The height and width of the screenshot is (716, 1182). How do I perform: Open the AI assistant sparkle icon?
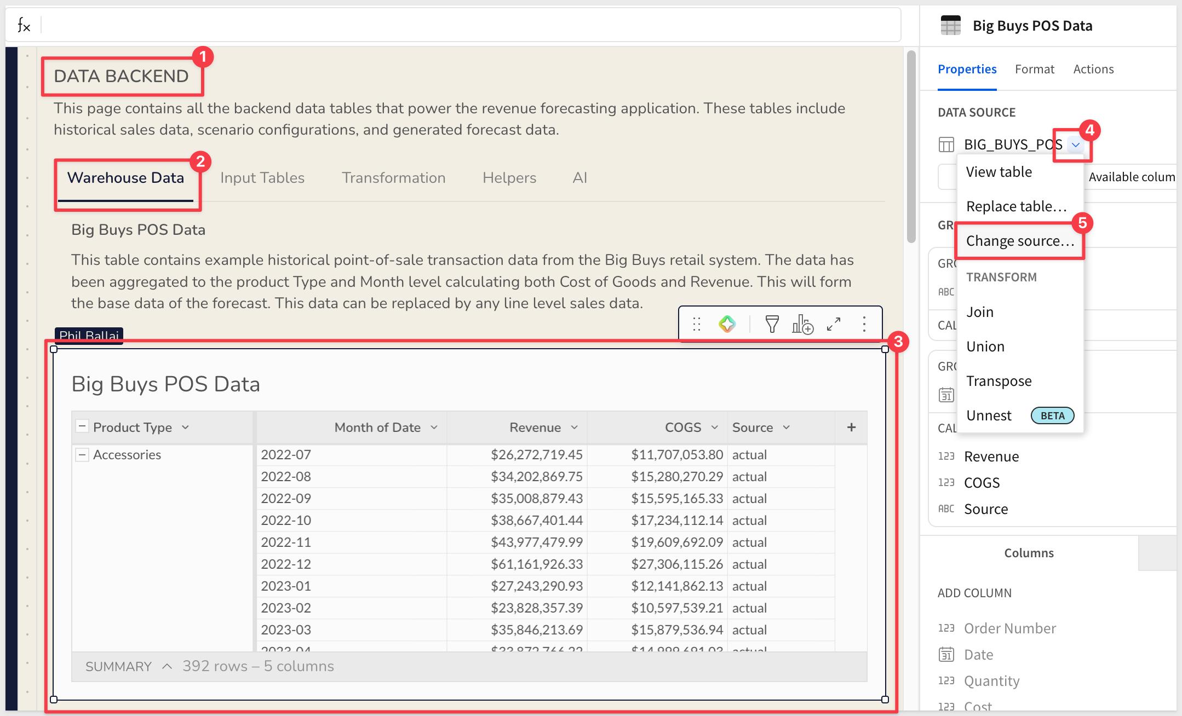coord(727,324)
